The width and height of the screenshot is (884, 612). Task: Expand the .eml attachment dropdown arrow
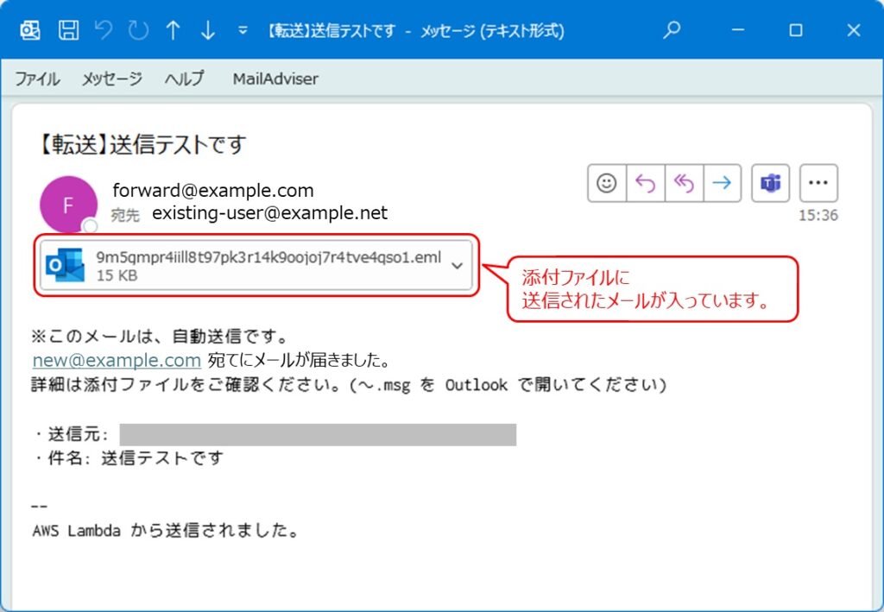coord(458,266)
